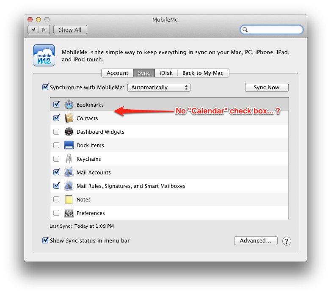Click the Preferences icon in list
Image resolution: width=331 pixels, height=295 pixels.
point(69,213)
